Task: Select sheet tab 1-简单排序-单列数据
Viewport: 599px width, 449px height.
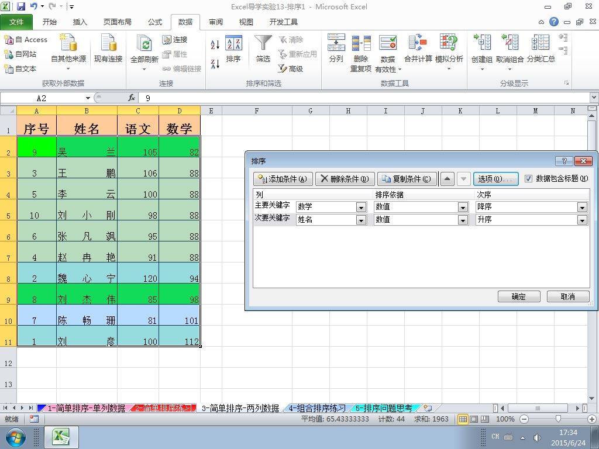Action: pos(87,408)
